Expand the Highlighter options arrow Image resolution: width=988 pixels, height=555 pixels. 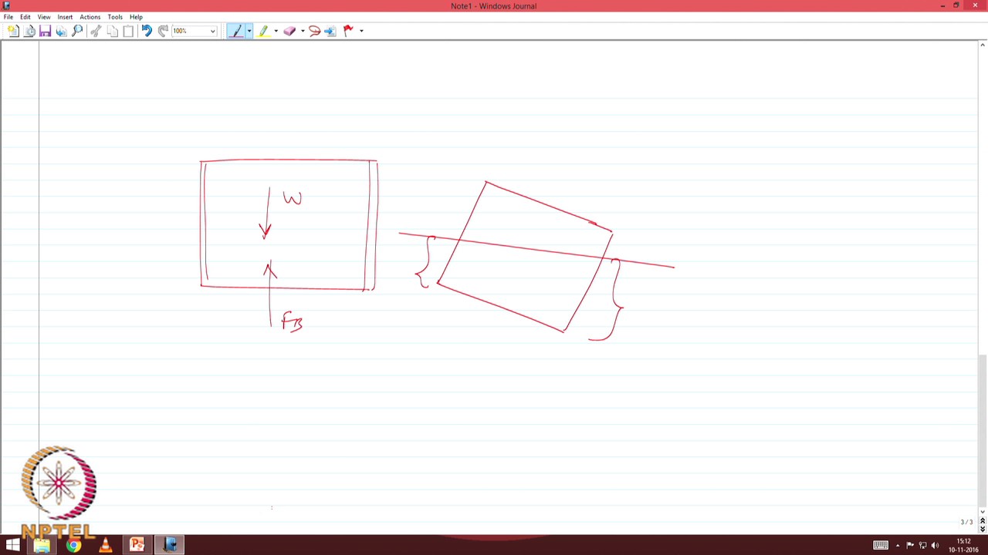pyautogui.click(x=276, y=31)
